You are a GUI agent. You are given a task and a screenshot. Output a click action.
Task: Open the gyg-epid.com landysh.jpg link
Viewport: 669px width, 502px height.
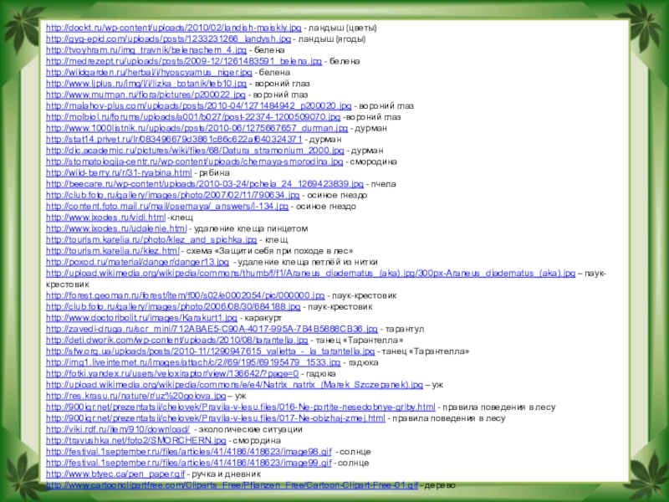pyautogui.click(x=168, y=38)
